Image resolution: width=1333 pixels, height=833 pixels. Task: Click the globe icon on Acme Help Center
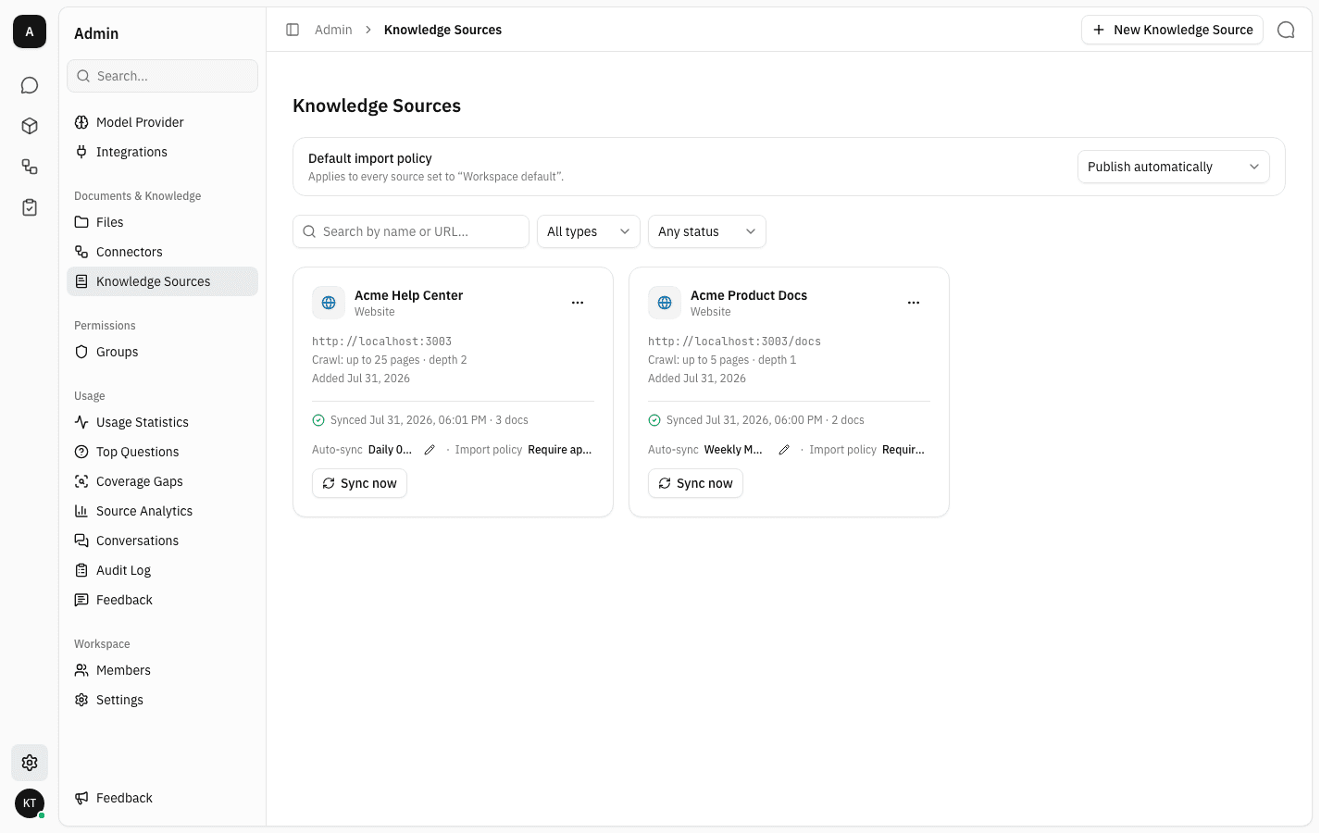(x=329, y=303)
